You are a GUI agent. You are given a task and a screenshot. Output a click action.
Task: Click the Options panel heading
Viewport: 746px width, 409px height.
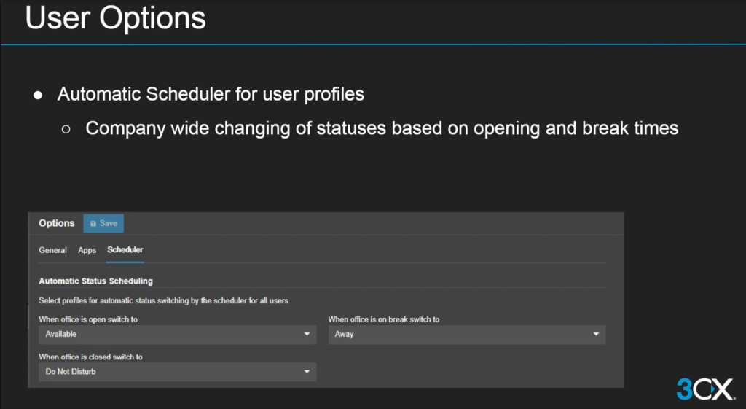pyautogui.click(x=57, y=223)
